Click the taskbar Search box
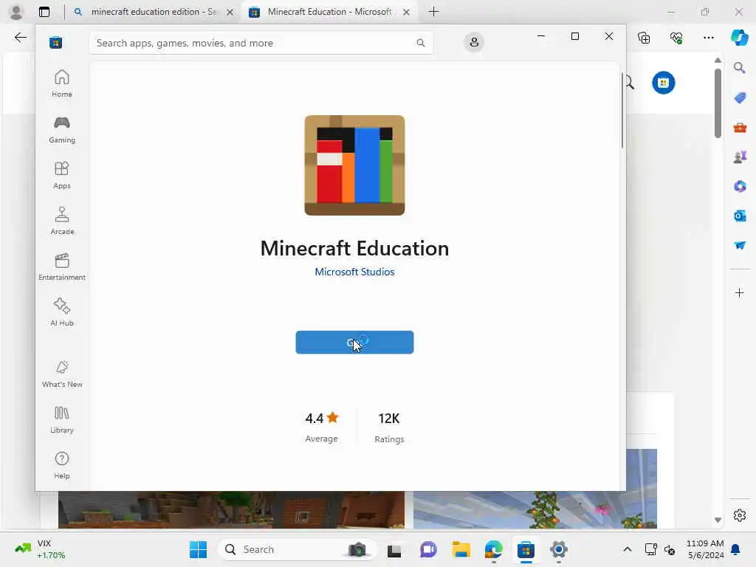The height and width of the screenshot is (567, 756). click(297, 549)
